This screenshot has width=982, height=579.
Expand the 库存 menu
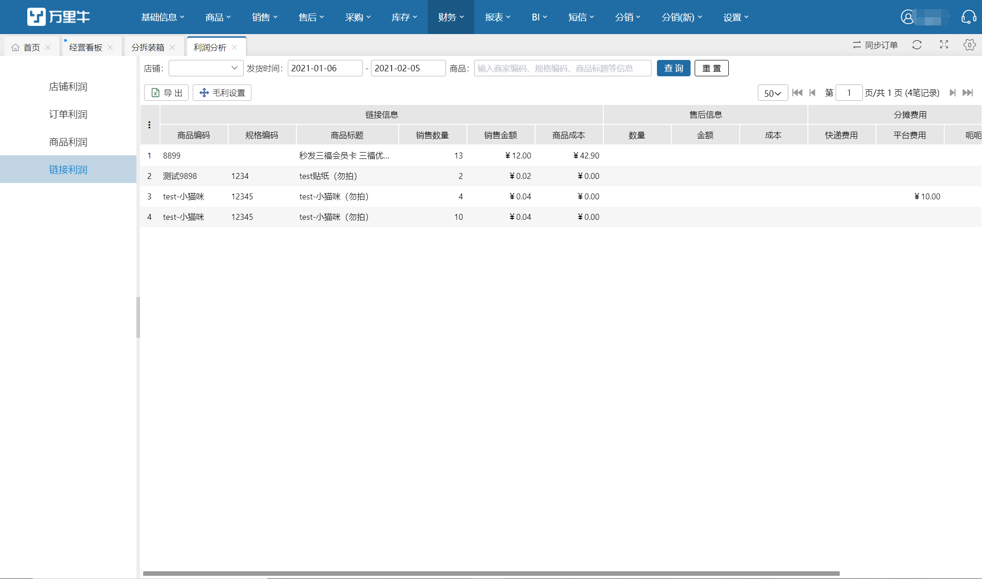coord(404,17)
